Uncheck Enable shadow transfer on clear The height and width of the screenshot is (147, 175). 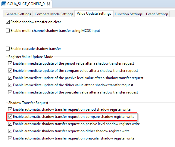(8, 22)
